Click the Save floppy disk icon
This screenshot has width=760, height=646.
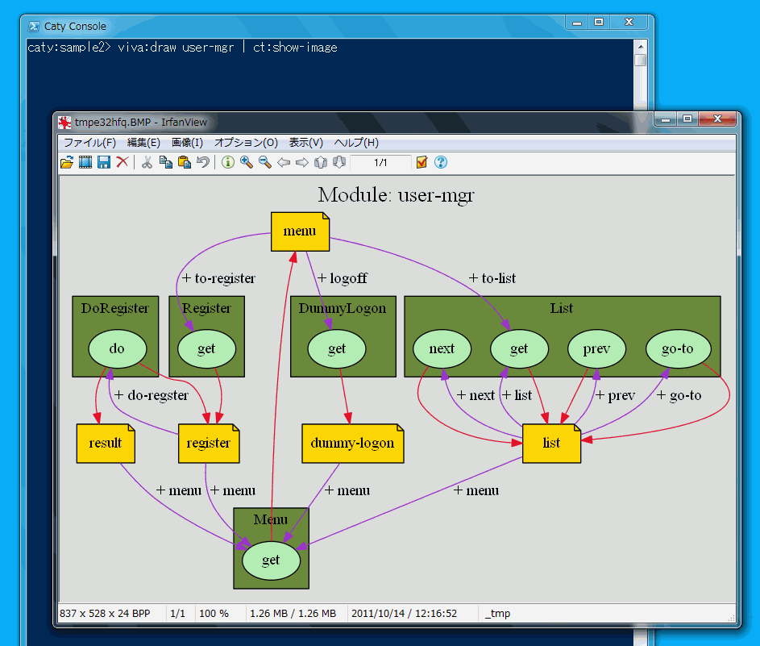click(104, 163)
